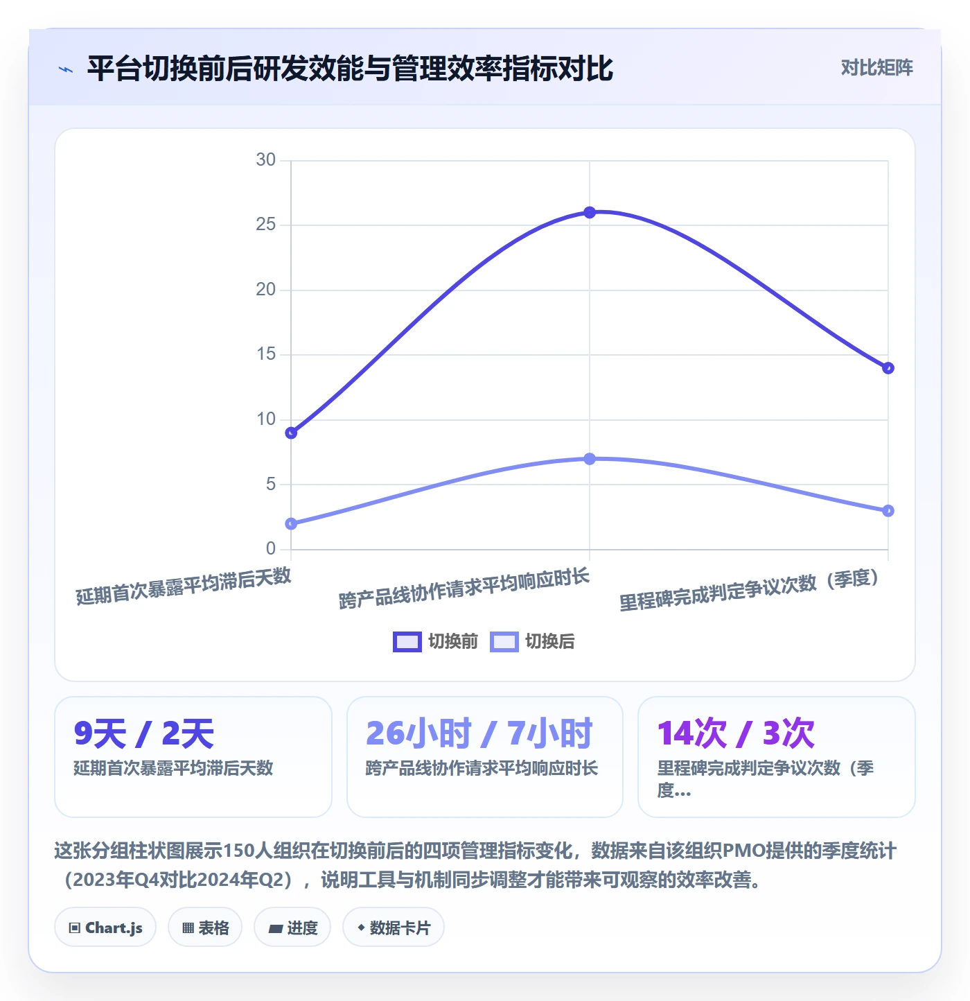Image resolution: width=970 pixels, height=1001 pixels.
Task: Select the 表格 tag chip
Action: [x=205, y=927]
